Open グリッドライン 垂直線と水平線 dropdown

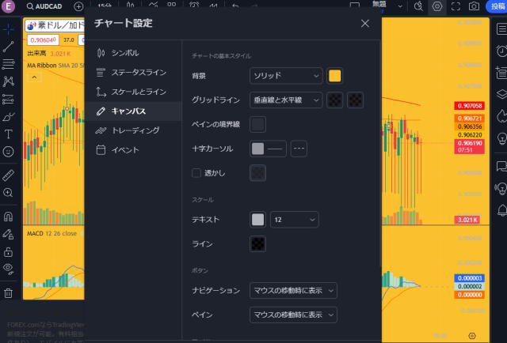286,100
